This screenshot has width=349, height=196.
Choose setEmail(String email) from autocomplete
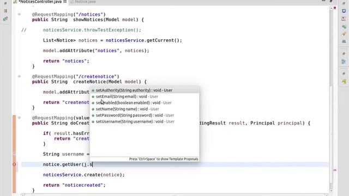(x=145, y=96)
